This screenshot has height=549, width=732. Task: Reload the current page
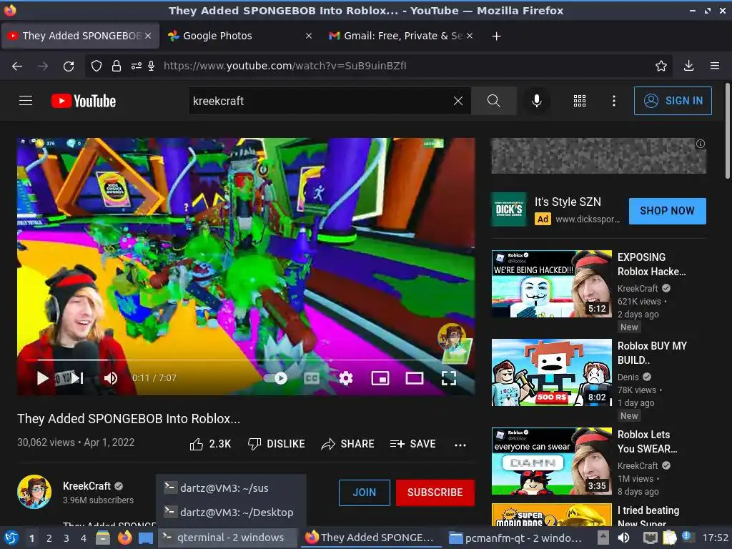coord(69,66)
